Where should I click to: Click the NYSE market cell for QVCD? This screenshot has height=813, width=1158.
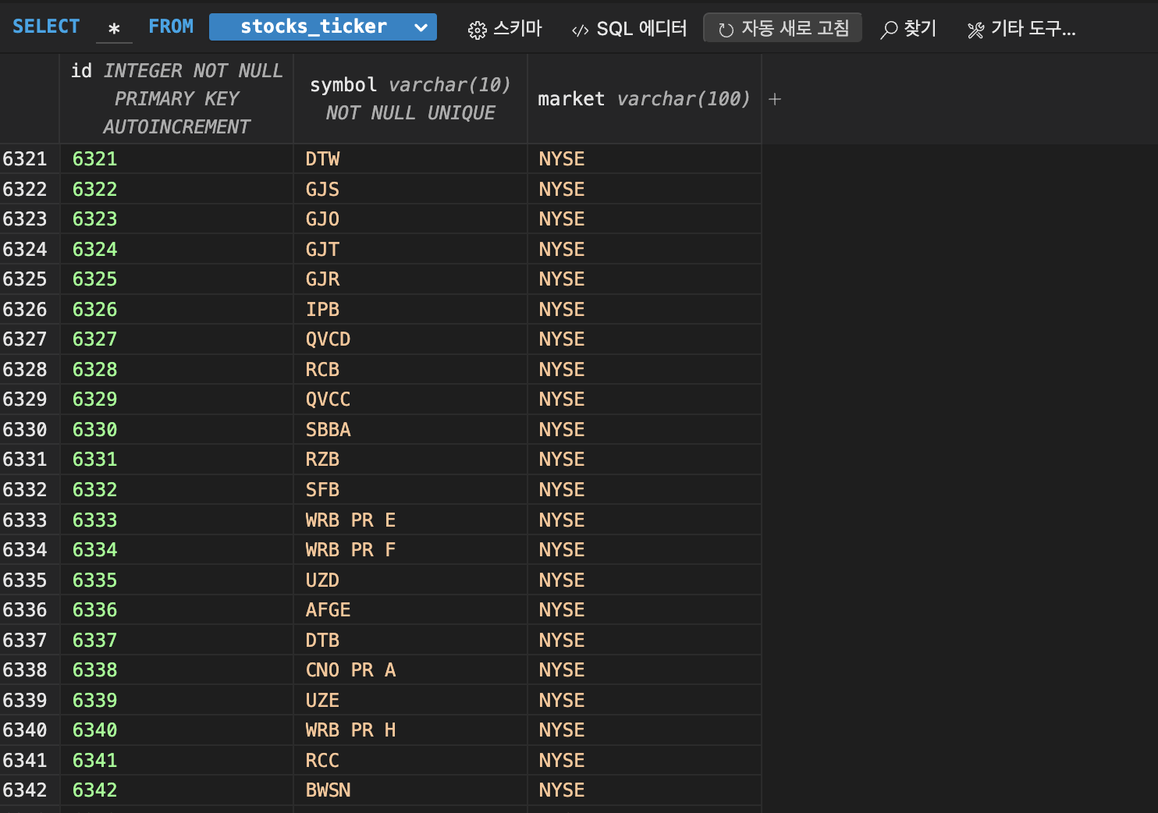click(645, 339)
